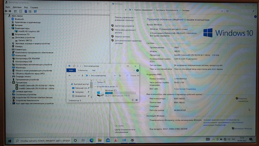
Task: Collapse the Дисковые устройства category
Action: [10, 37]
